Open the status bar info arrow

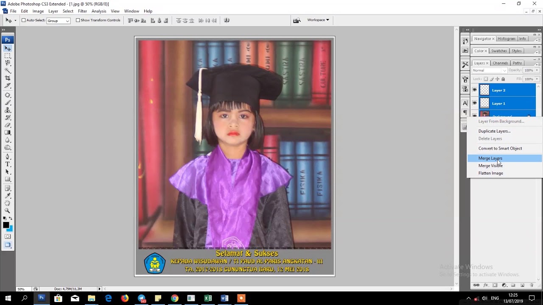tap(99, 289)
